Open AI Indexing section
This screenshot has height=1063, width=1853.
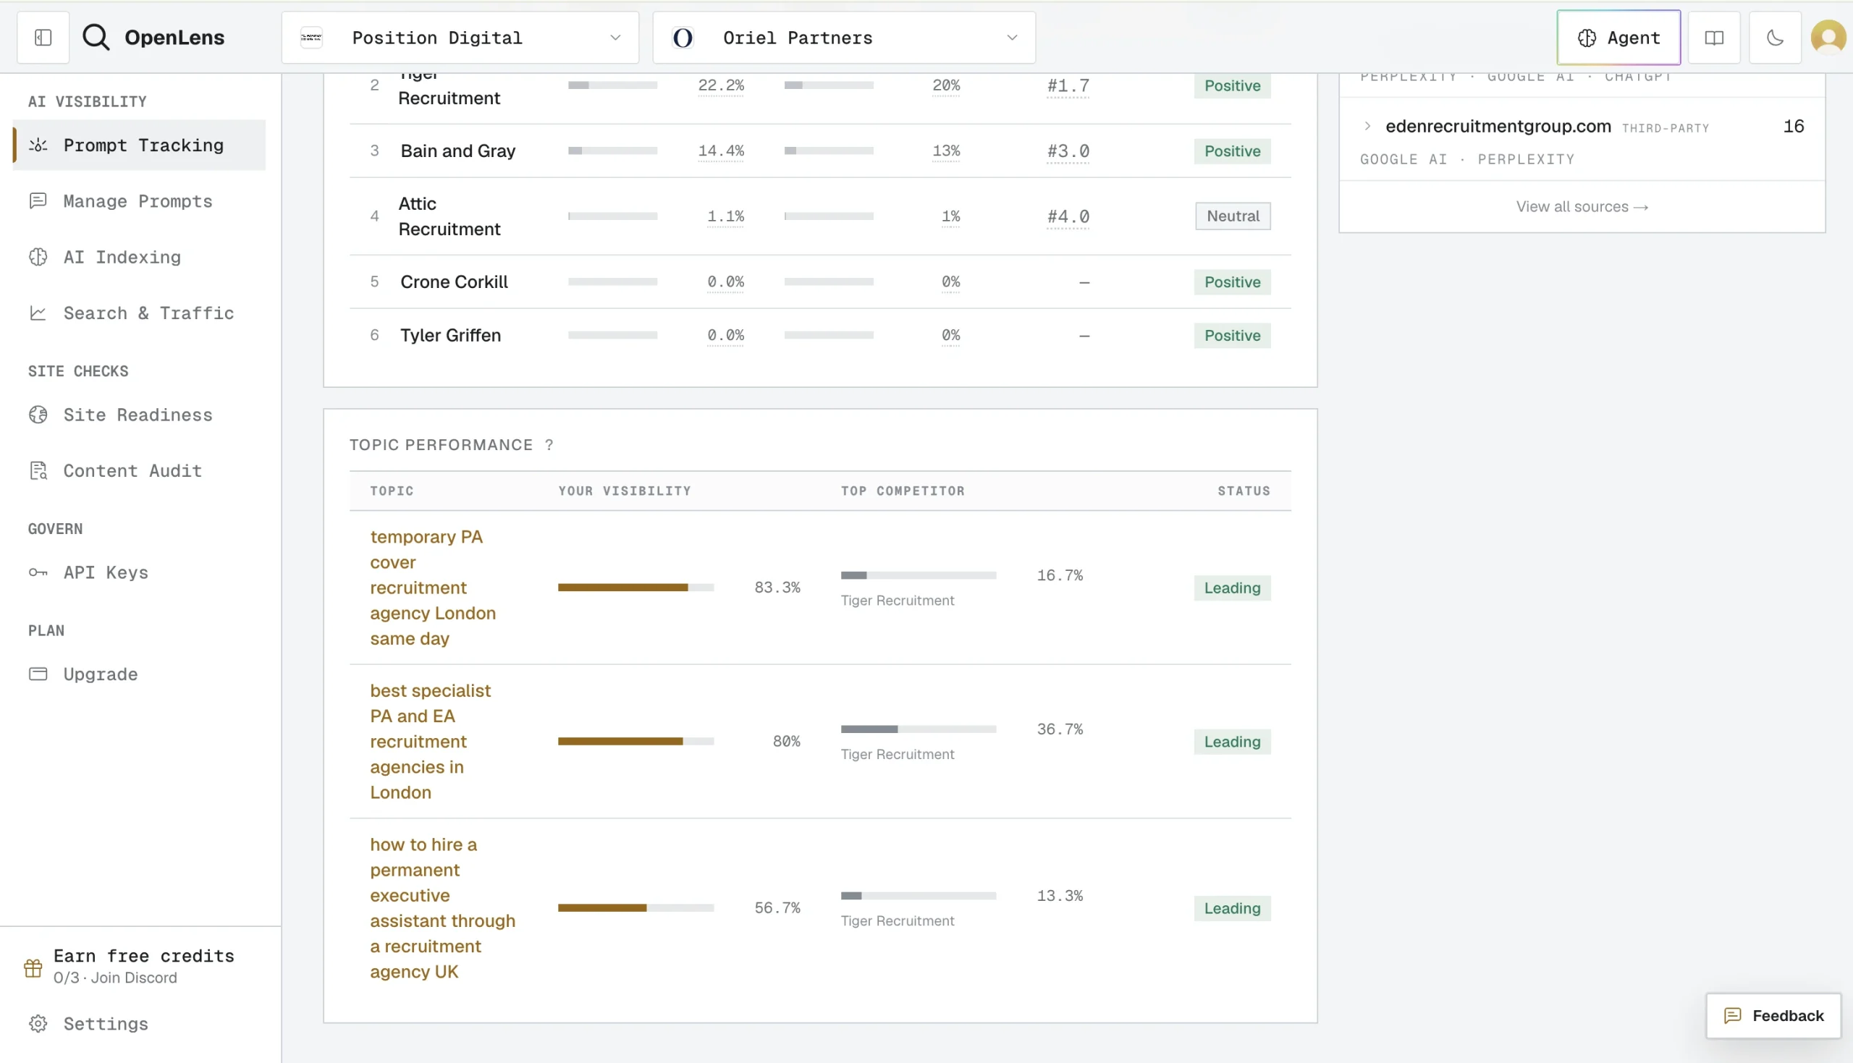tap(140, 257)
